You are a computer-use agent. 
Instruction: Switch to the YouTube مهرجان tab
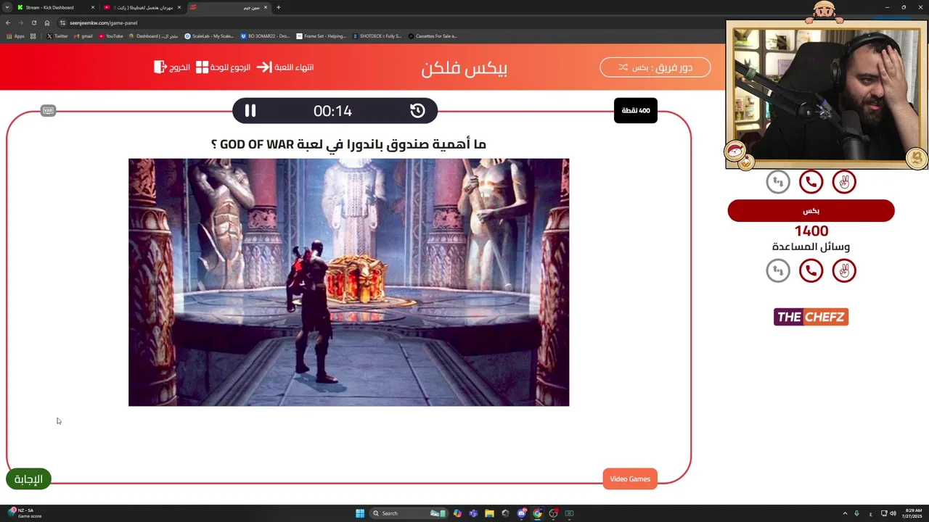[142, 7]
